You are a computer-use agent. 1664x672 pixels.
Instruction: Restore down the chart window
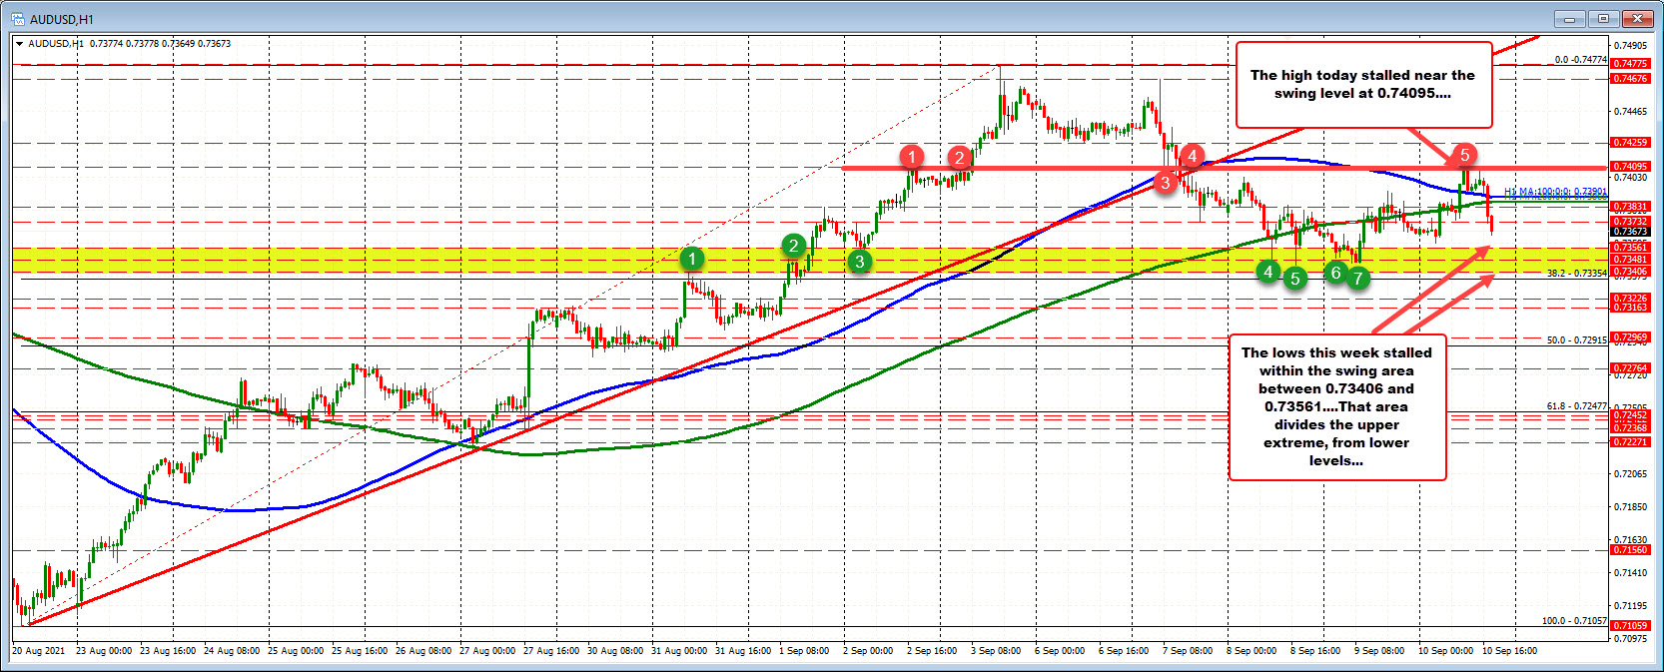(x=1604, y=19)
